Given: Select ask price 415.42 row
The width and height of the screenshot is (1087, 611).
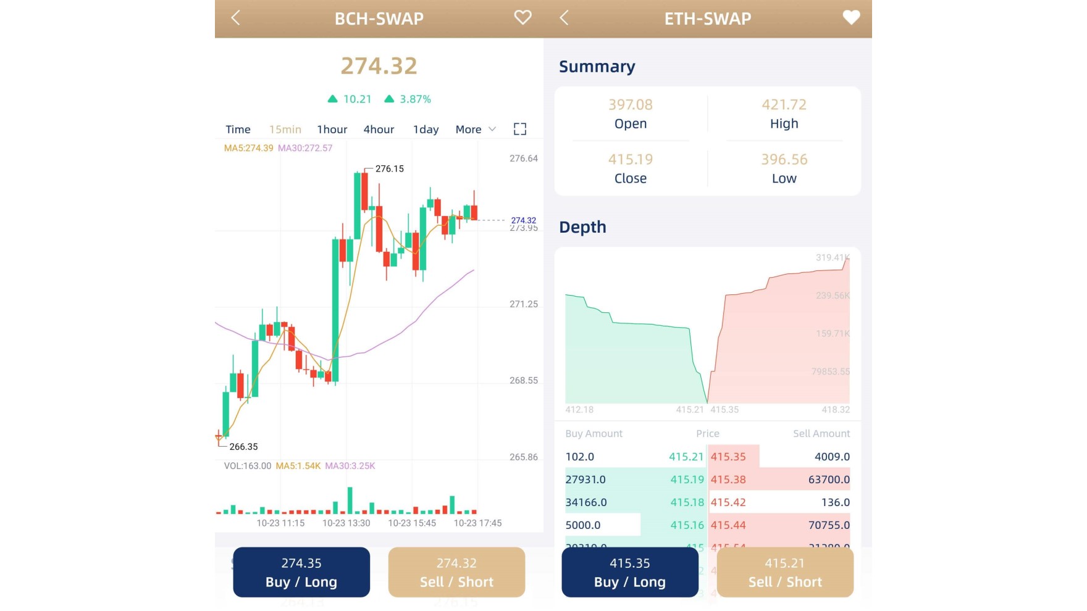Looking at the screenshot, I should tap(728, 502).
